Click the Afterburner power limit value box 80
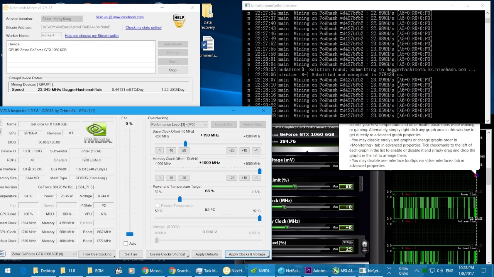The height and width of the screenshot is (277, 494). 346,187
